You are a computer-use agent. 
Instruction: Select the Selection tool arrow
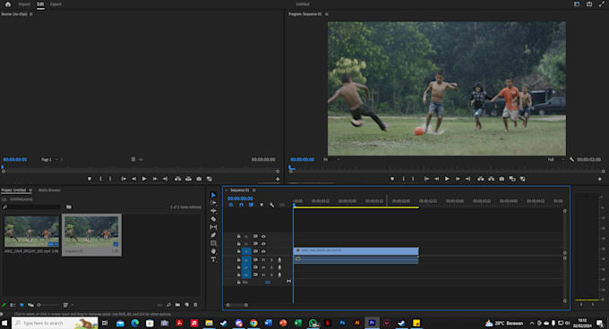point(213,195)
